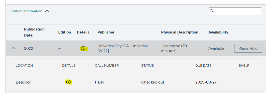This screenshot has width=267, height=93.
Task: Click the magnifying glass search icon
Action: click(212, 11)
